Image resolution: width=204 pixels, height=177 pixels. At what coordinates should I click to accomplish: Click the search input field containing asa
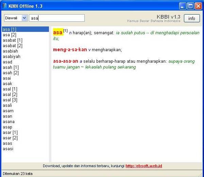pos(57,18)
